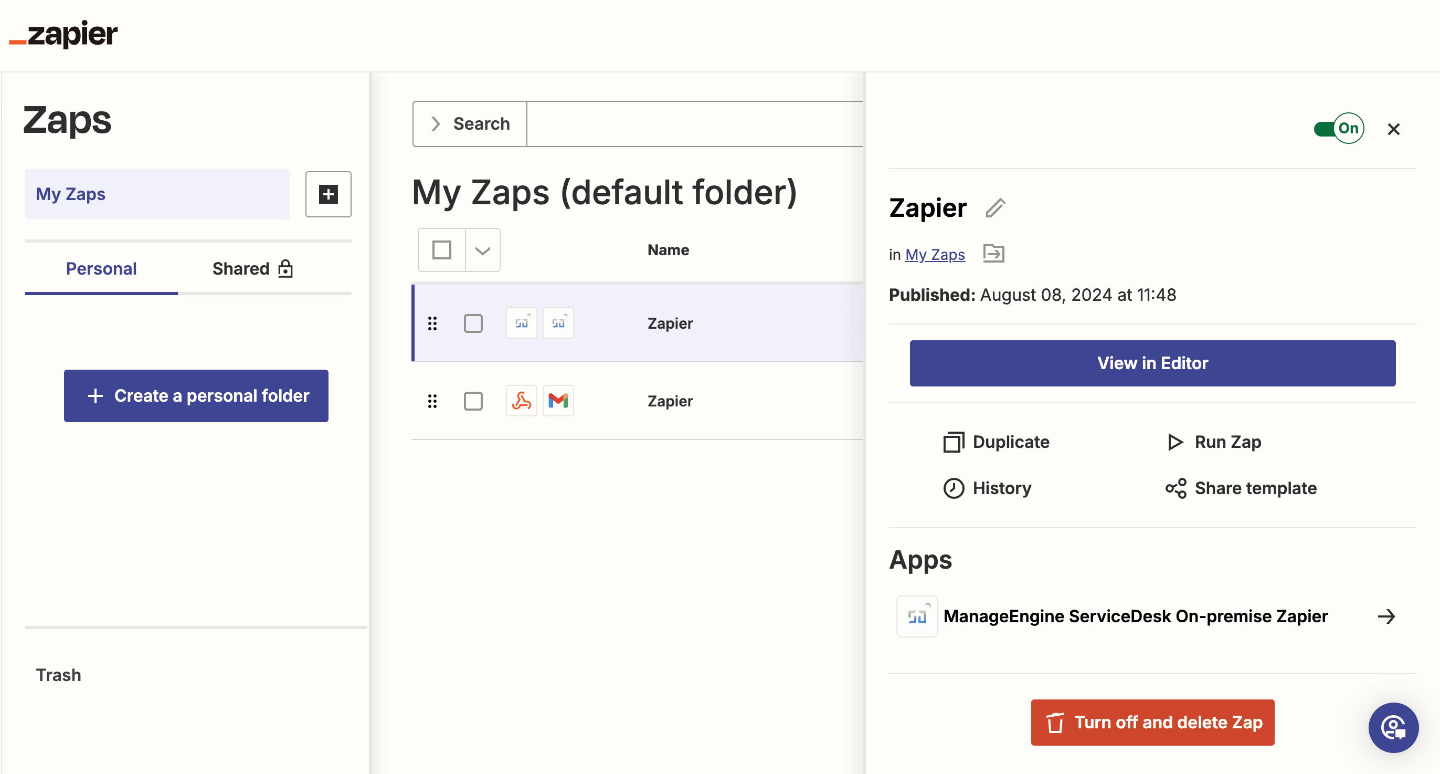1440x774 pixels.
Task: Close the Zap details panel
Action: (1394, 129)
